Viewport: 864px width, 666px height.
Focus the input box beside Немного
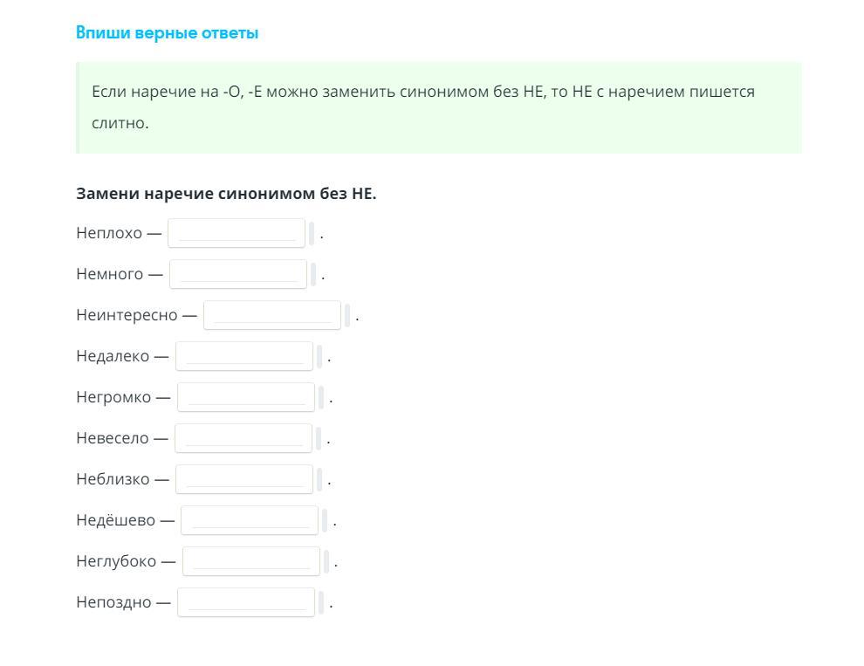pos(237,274)
